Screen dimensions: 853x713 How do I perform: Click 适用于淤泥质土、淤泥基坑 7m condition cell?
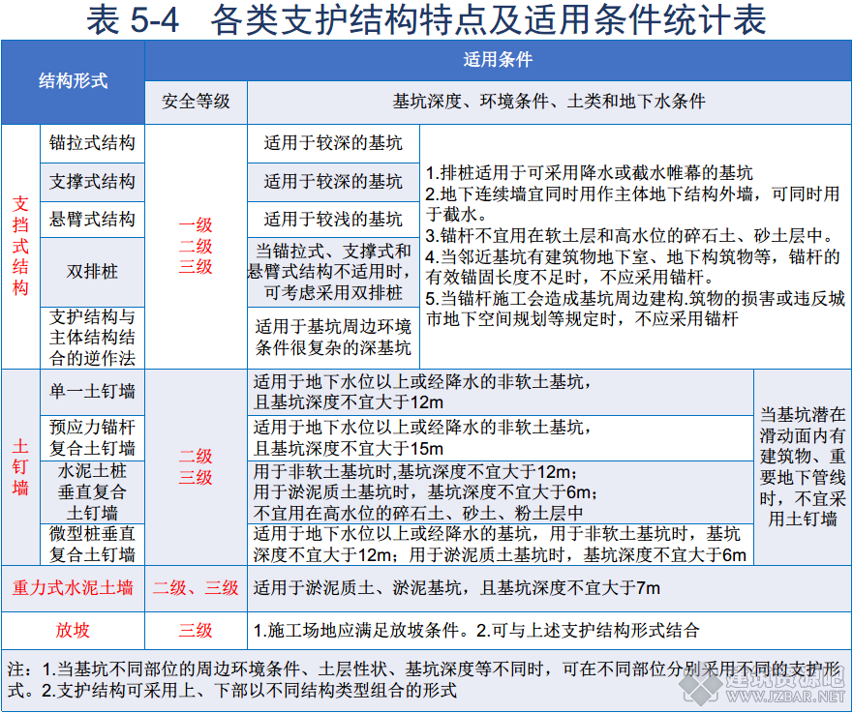pos(549,588)
